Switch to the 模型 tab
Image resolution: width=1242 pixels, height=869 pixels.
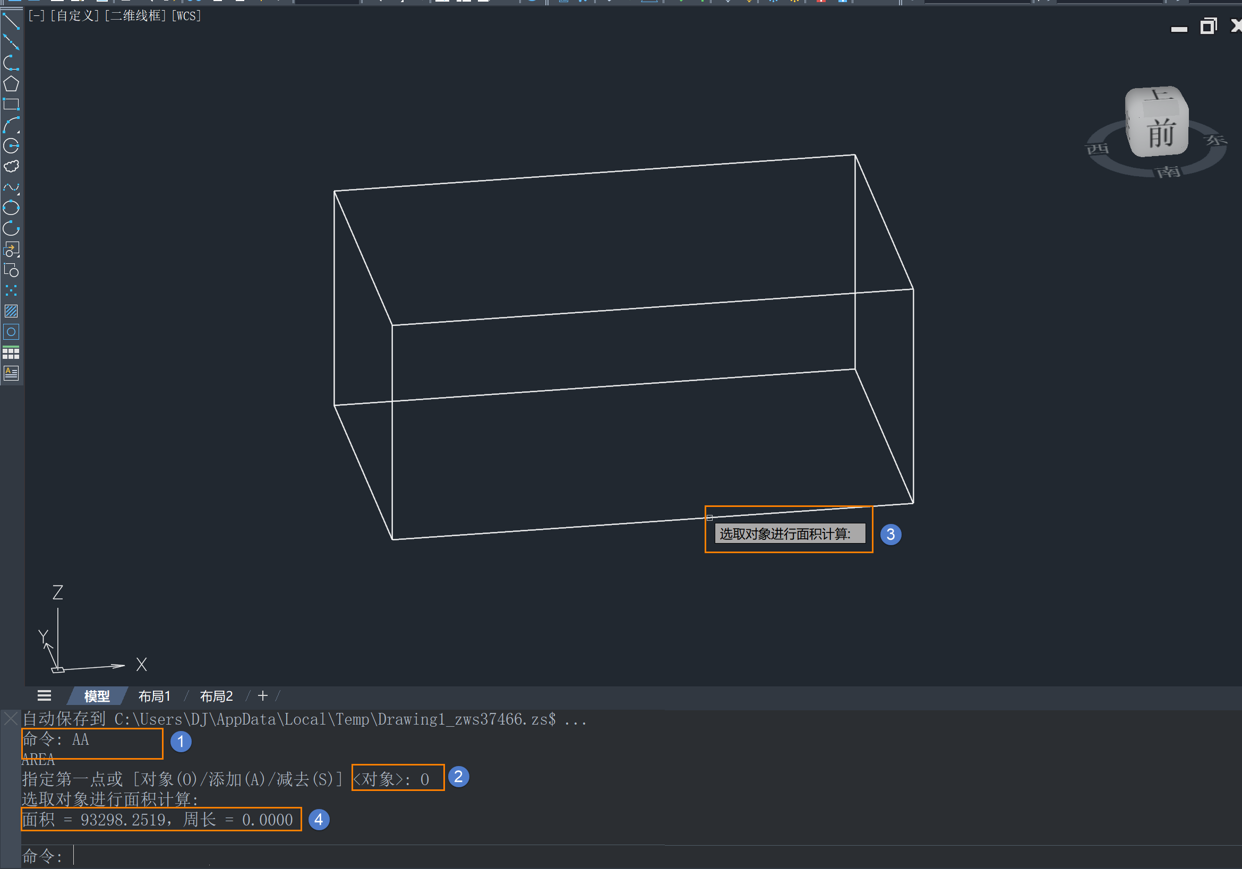(x=97, y=696)
